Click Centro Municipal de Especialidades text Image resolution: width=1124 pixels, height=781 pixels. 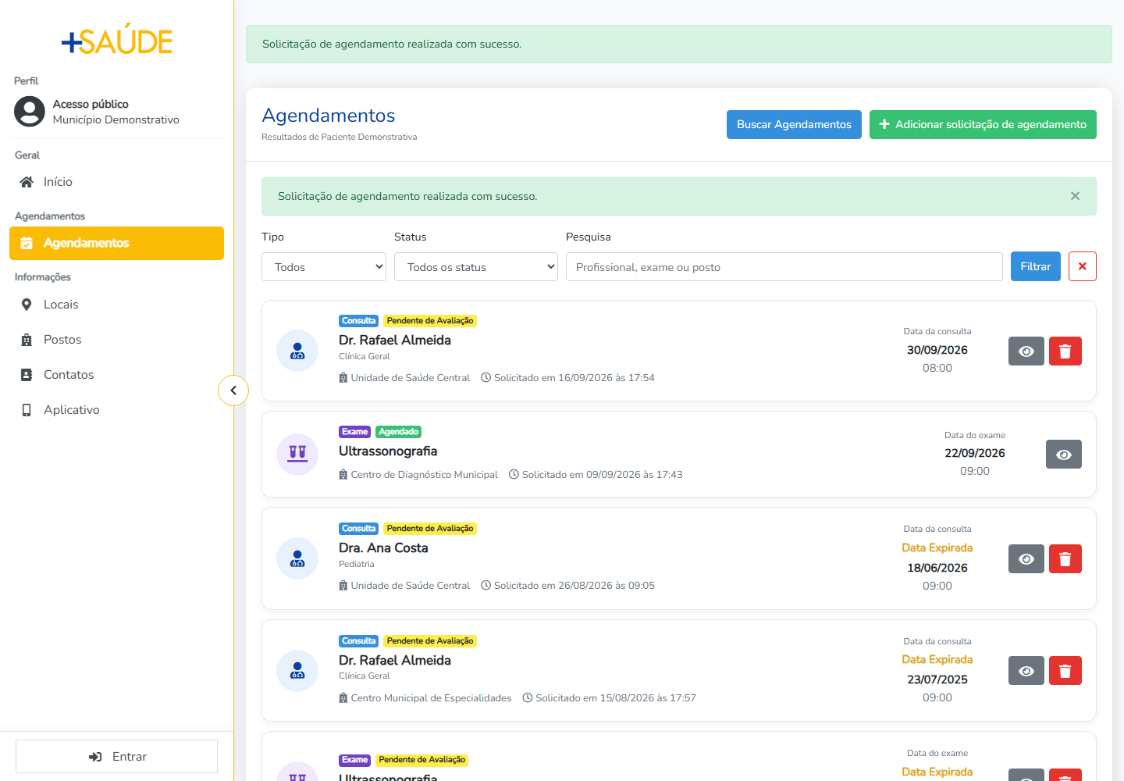pos(431,698)
